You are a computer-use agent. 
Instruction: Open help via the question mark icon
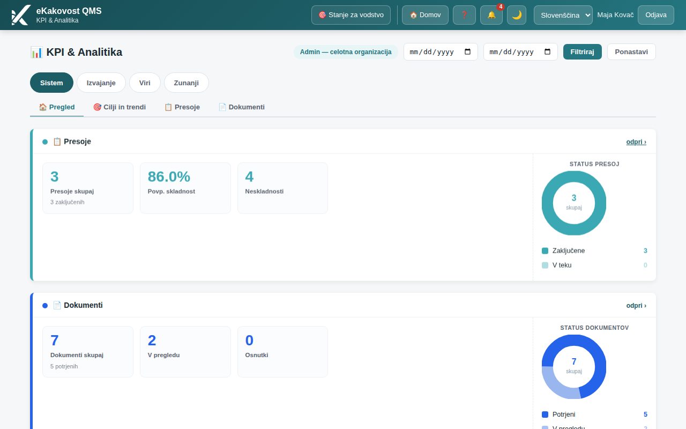pos(464,15)
